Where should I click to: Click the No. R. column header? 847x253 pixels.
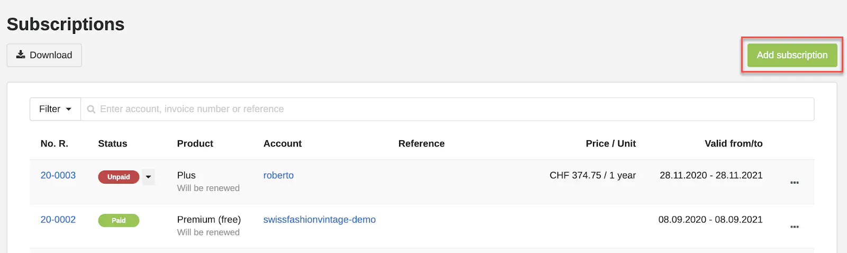point(55,143)
